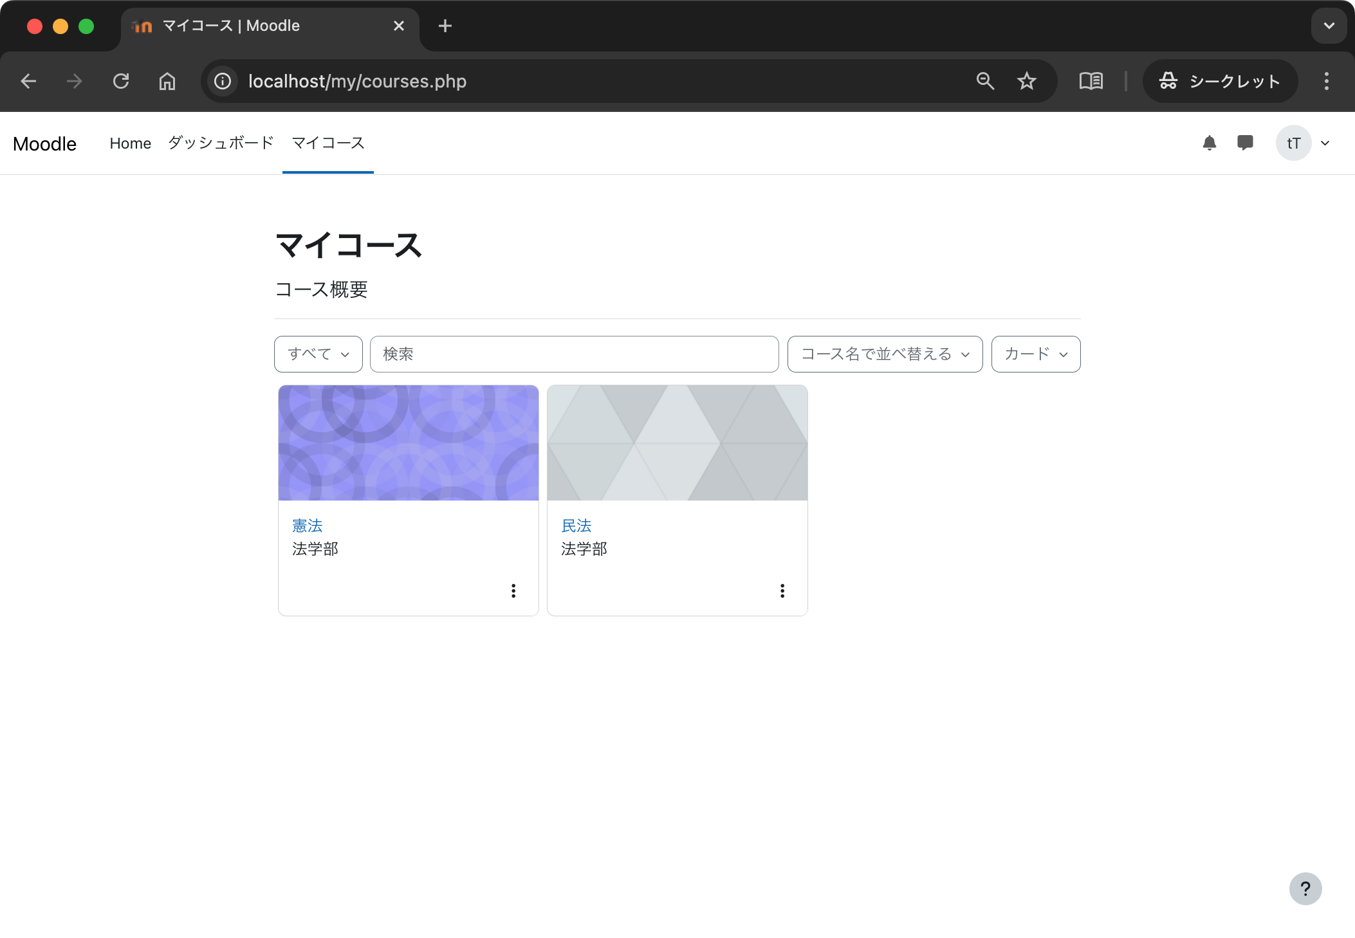The height and width of the screenshot is (938, 1355).
Task: Open the すべて filter dropdown
Action: pyautogui.click(x=318, y=354)
